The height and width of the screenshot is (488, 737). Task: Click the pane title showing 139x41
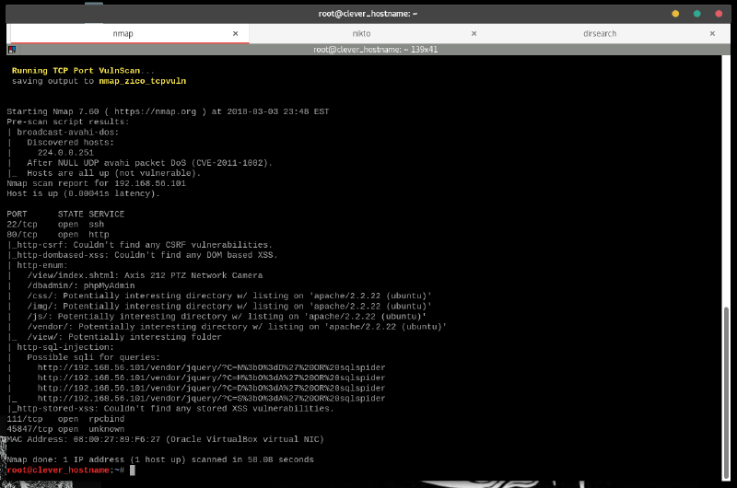click(368, 49)
